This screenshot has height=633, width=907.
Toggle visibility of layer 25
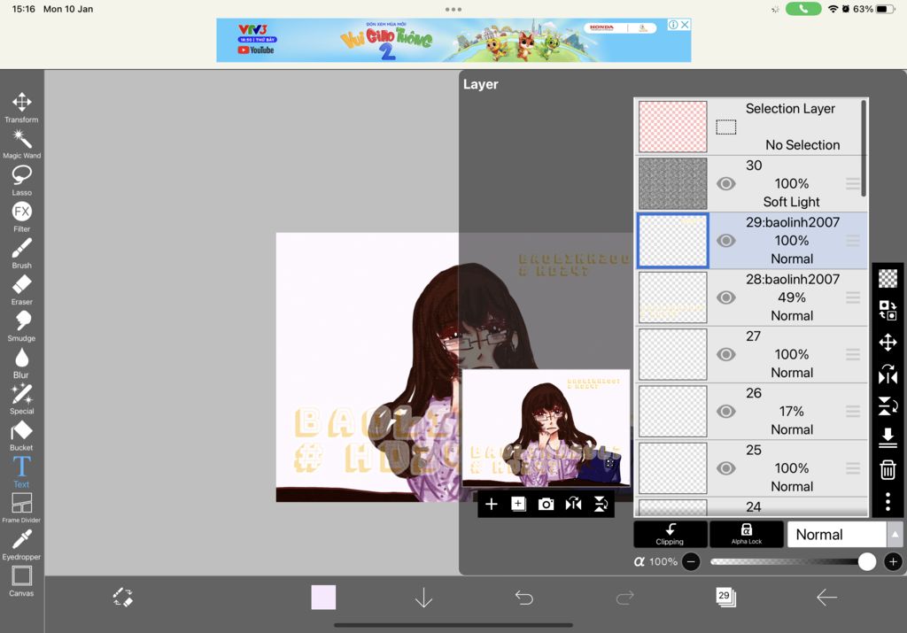(726, 468)
